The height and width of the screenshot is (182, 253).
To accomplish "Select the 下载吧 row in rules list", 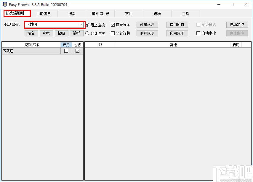I will coord(42,51).
